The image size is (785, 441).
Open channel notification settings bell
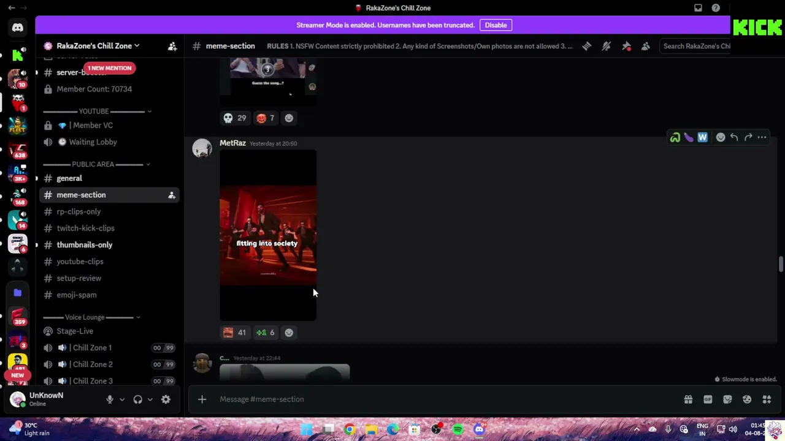click(x=607, y=46)
